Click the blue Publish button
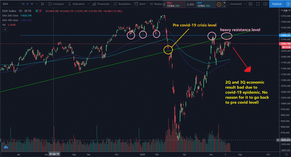The width and height of the screenshot is (291, 157). (x=277, y=4)
